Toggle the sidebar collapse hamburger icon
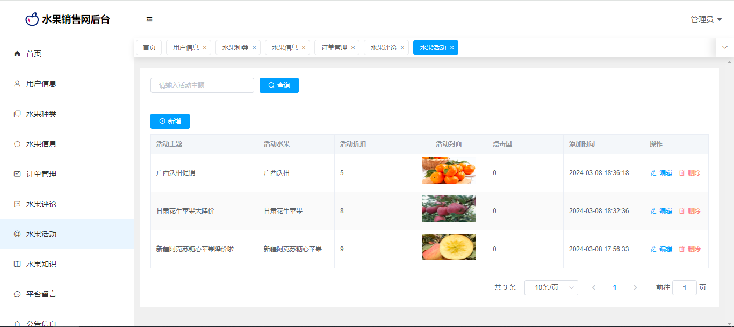734x327 pixels. 149,19
